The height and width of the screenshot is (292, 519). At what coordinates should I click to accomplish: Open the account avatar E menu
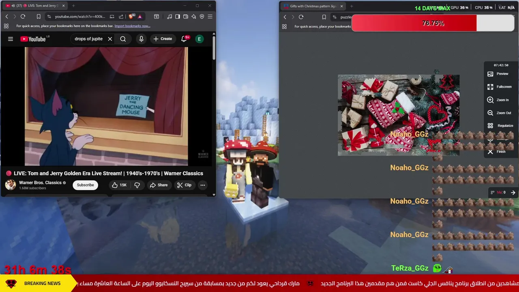[199, 39]
